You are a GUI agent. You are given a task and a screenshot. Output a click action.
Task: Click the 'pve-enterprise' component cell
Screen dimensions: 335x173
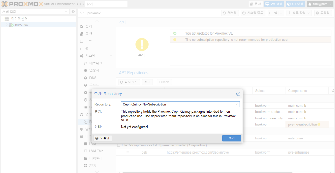tap(298, 152)
